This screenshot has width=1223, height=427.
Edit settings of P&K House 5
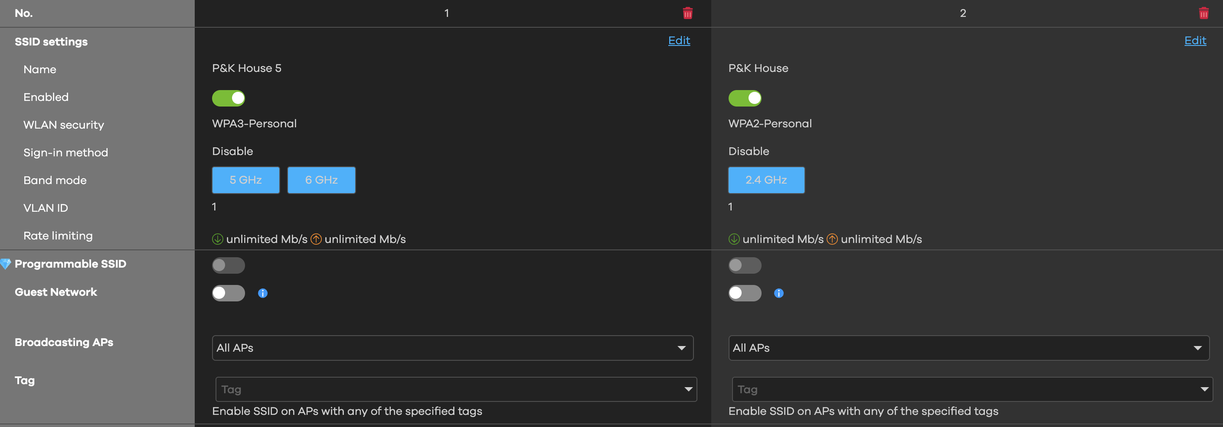pyautogui.click(x=679, y=41)
